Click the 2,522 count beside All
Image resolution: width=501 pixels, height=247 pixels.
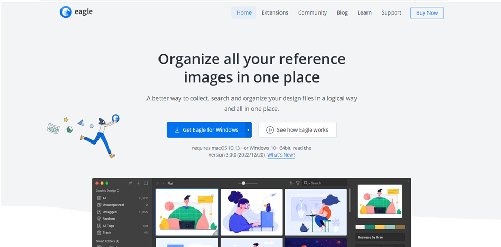click(x=143, y=198)
